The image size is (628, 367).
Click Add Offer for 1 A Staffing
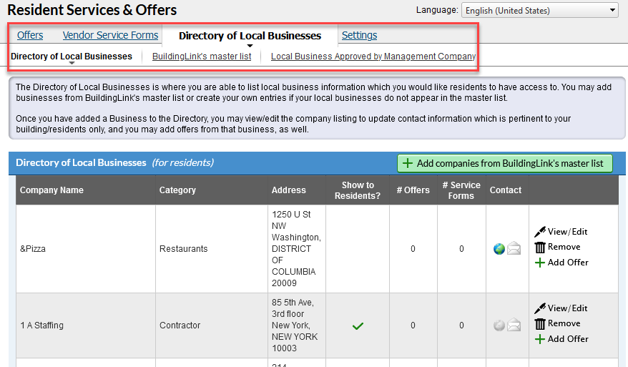pos(568,339)
